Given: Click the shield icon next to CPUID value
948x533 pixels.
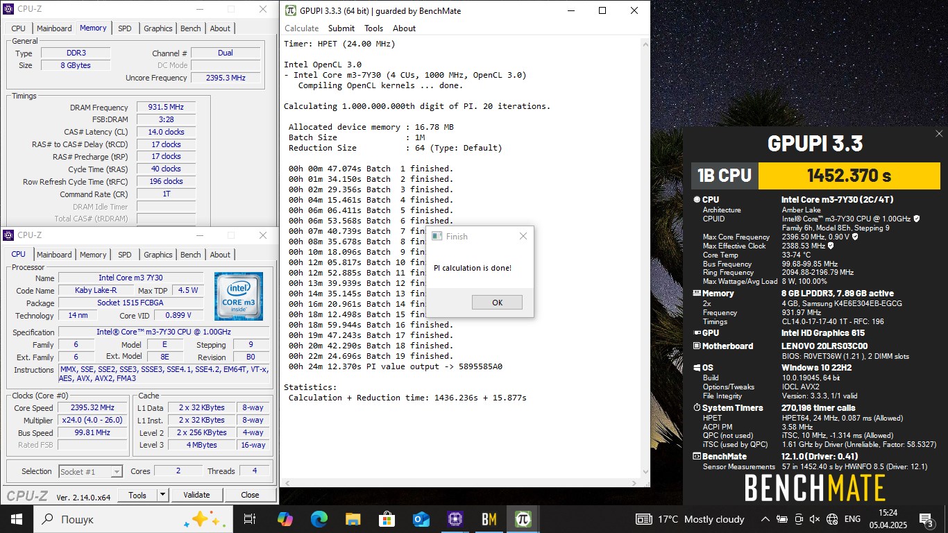Looking at the screenshot, I should click(917, 219).
